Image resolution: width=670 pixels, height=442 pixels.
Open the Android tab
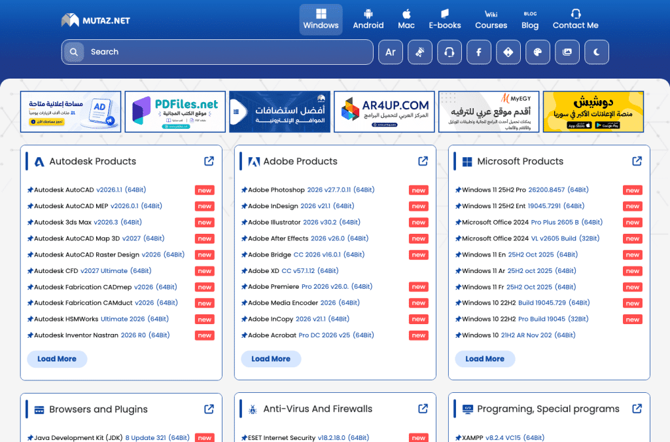(x=368, y=20)
